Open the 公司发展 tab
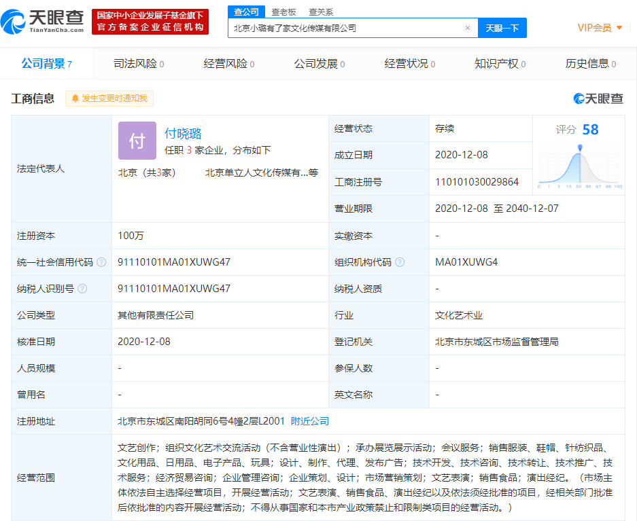 [x=320, y=64]
